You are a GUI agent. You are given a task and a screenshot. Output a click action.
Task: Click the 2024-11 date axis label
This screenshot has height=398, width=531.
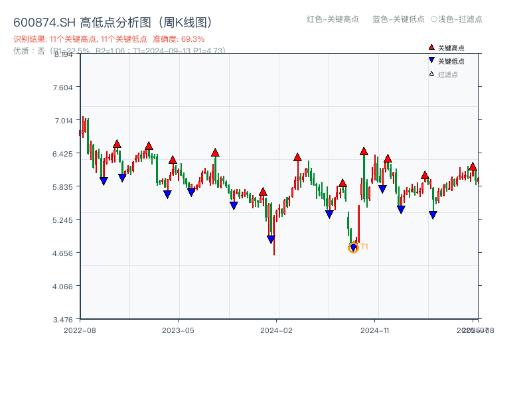[374, 330]
